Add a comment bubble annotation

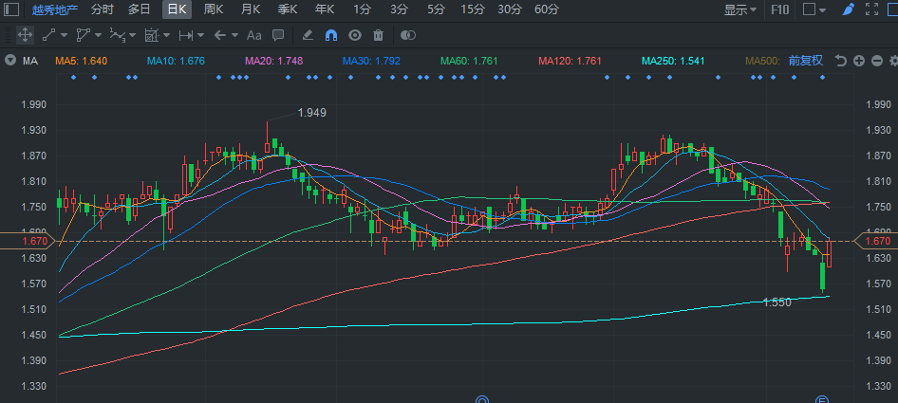click(x=278, y=35)
